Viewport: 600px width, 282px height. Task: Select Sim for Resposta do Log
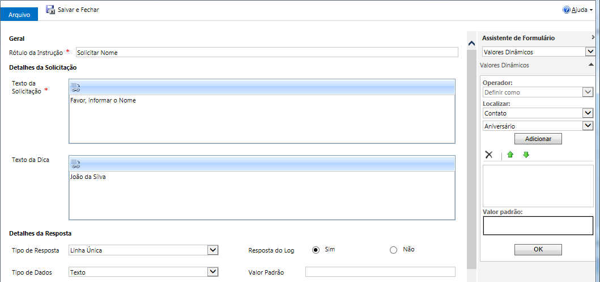pos(316,250)
